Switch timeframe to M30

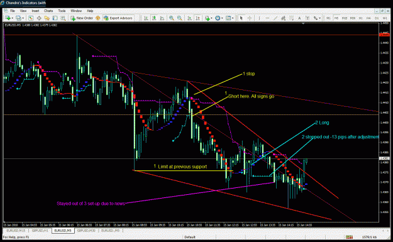pos(353,18)
